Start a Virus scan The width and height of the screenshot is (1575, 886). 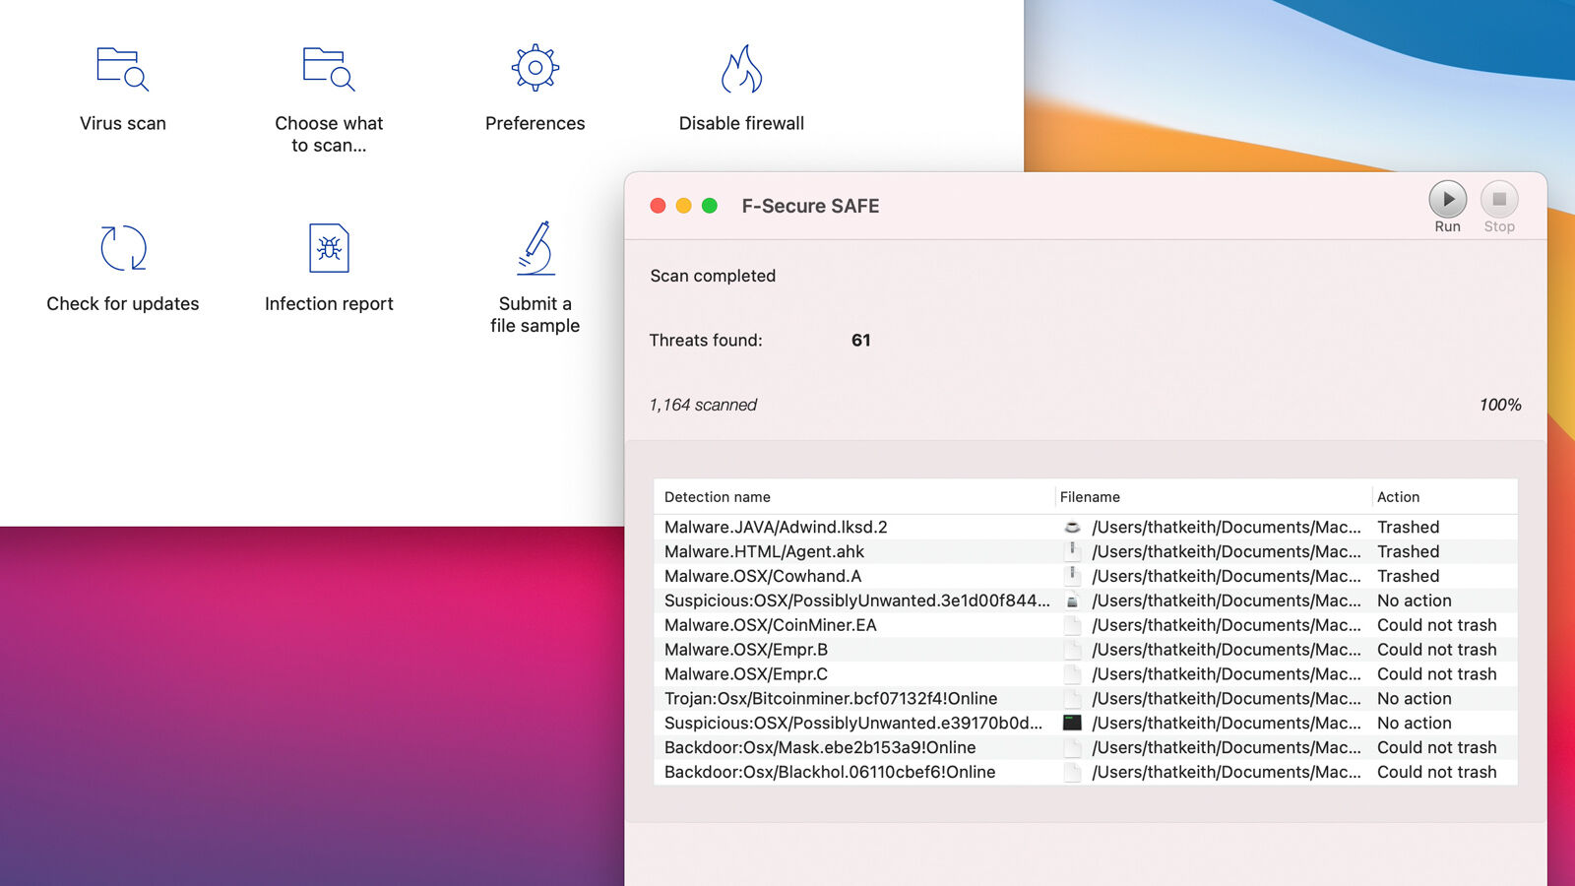click(x=123, y=69)
